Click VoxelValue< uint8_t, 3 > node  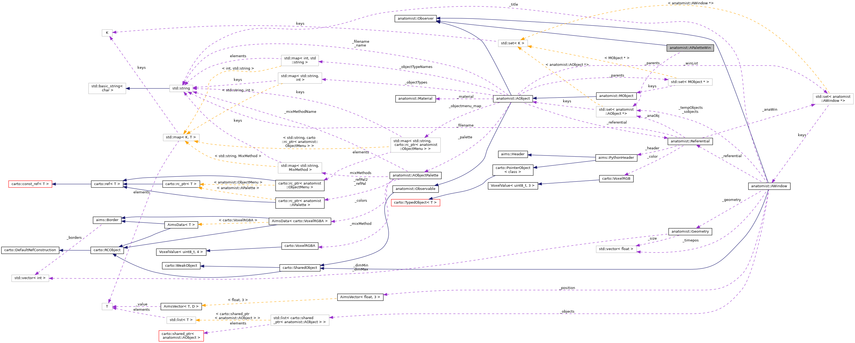click(513, 186)
